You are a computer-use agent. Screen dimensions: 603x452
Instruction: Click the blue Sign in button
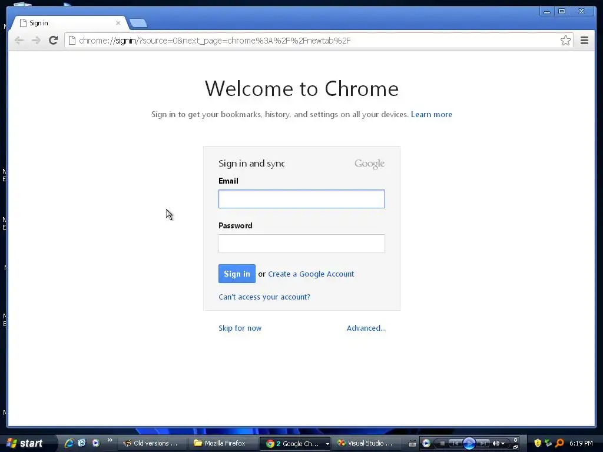237,274
